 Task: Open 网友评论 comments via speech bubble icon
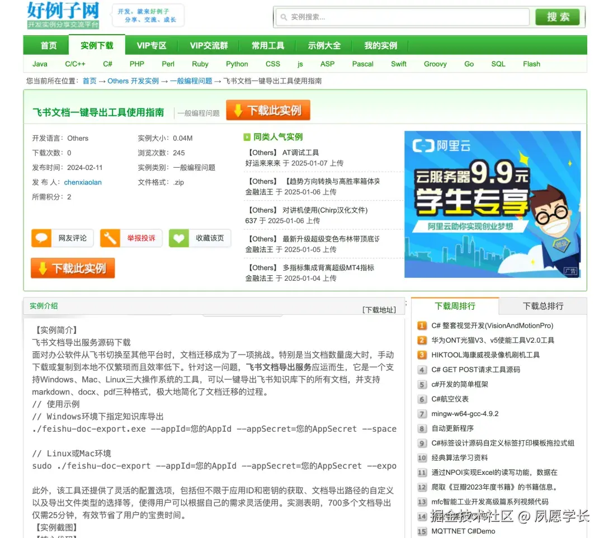point(41,238)
